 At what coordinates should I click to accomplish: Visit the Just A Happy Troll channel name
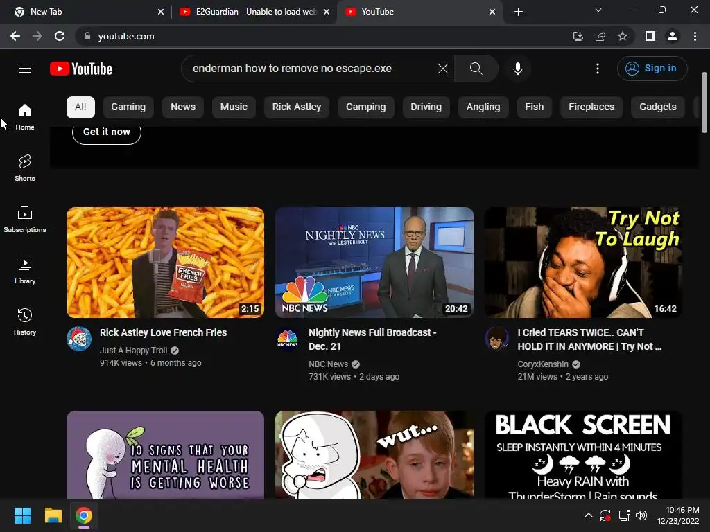tap(134, 351)
